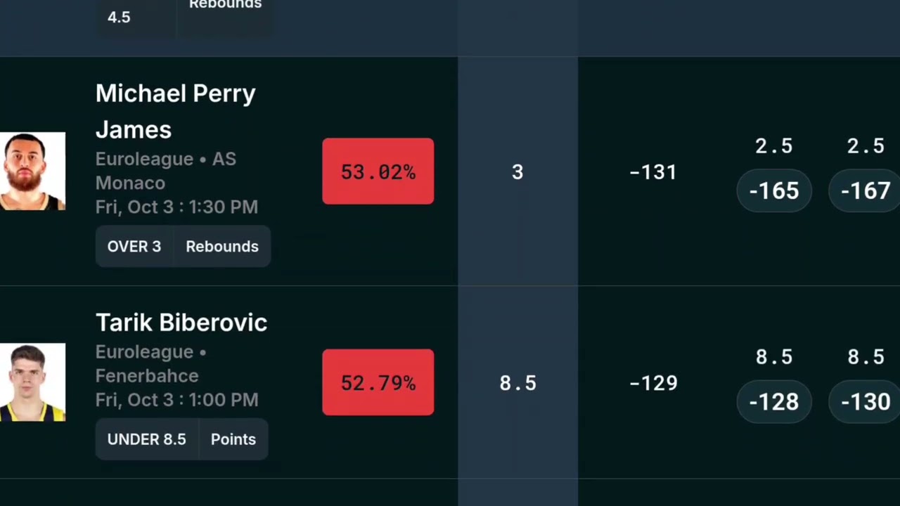Select the Rebounds tag for Michael Perry James
Viewport: 900px width, 506px height.
pyautogui.click(x=222, y=247)
